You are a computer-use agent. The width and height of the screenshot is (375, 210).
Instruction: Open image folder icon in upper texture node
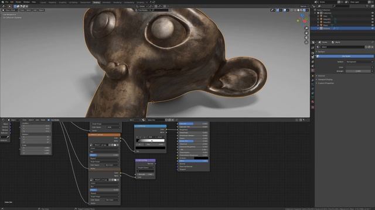pyautogui.click(x=115, y=145)
